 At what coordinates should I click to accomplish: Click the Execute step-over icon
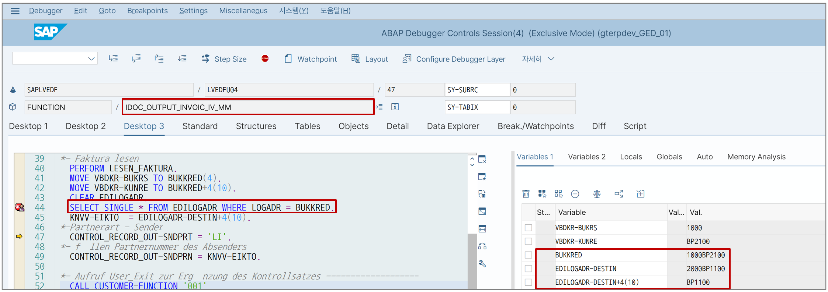[136, 58]
